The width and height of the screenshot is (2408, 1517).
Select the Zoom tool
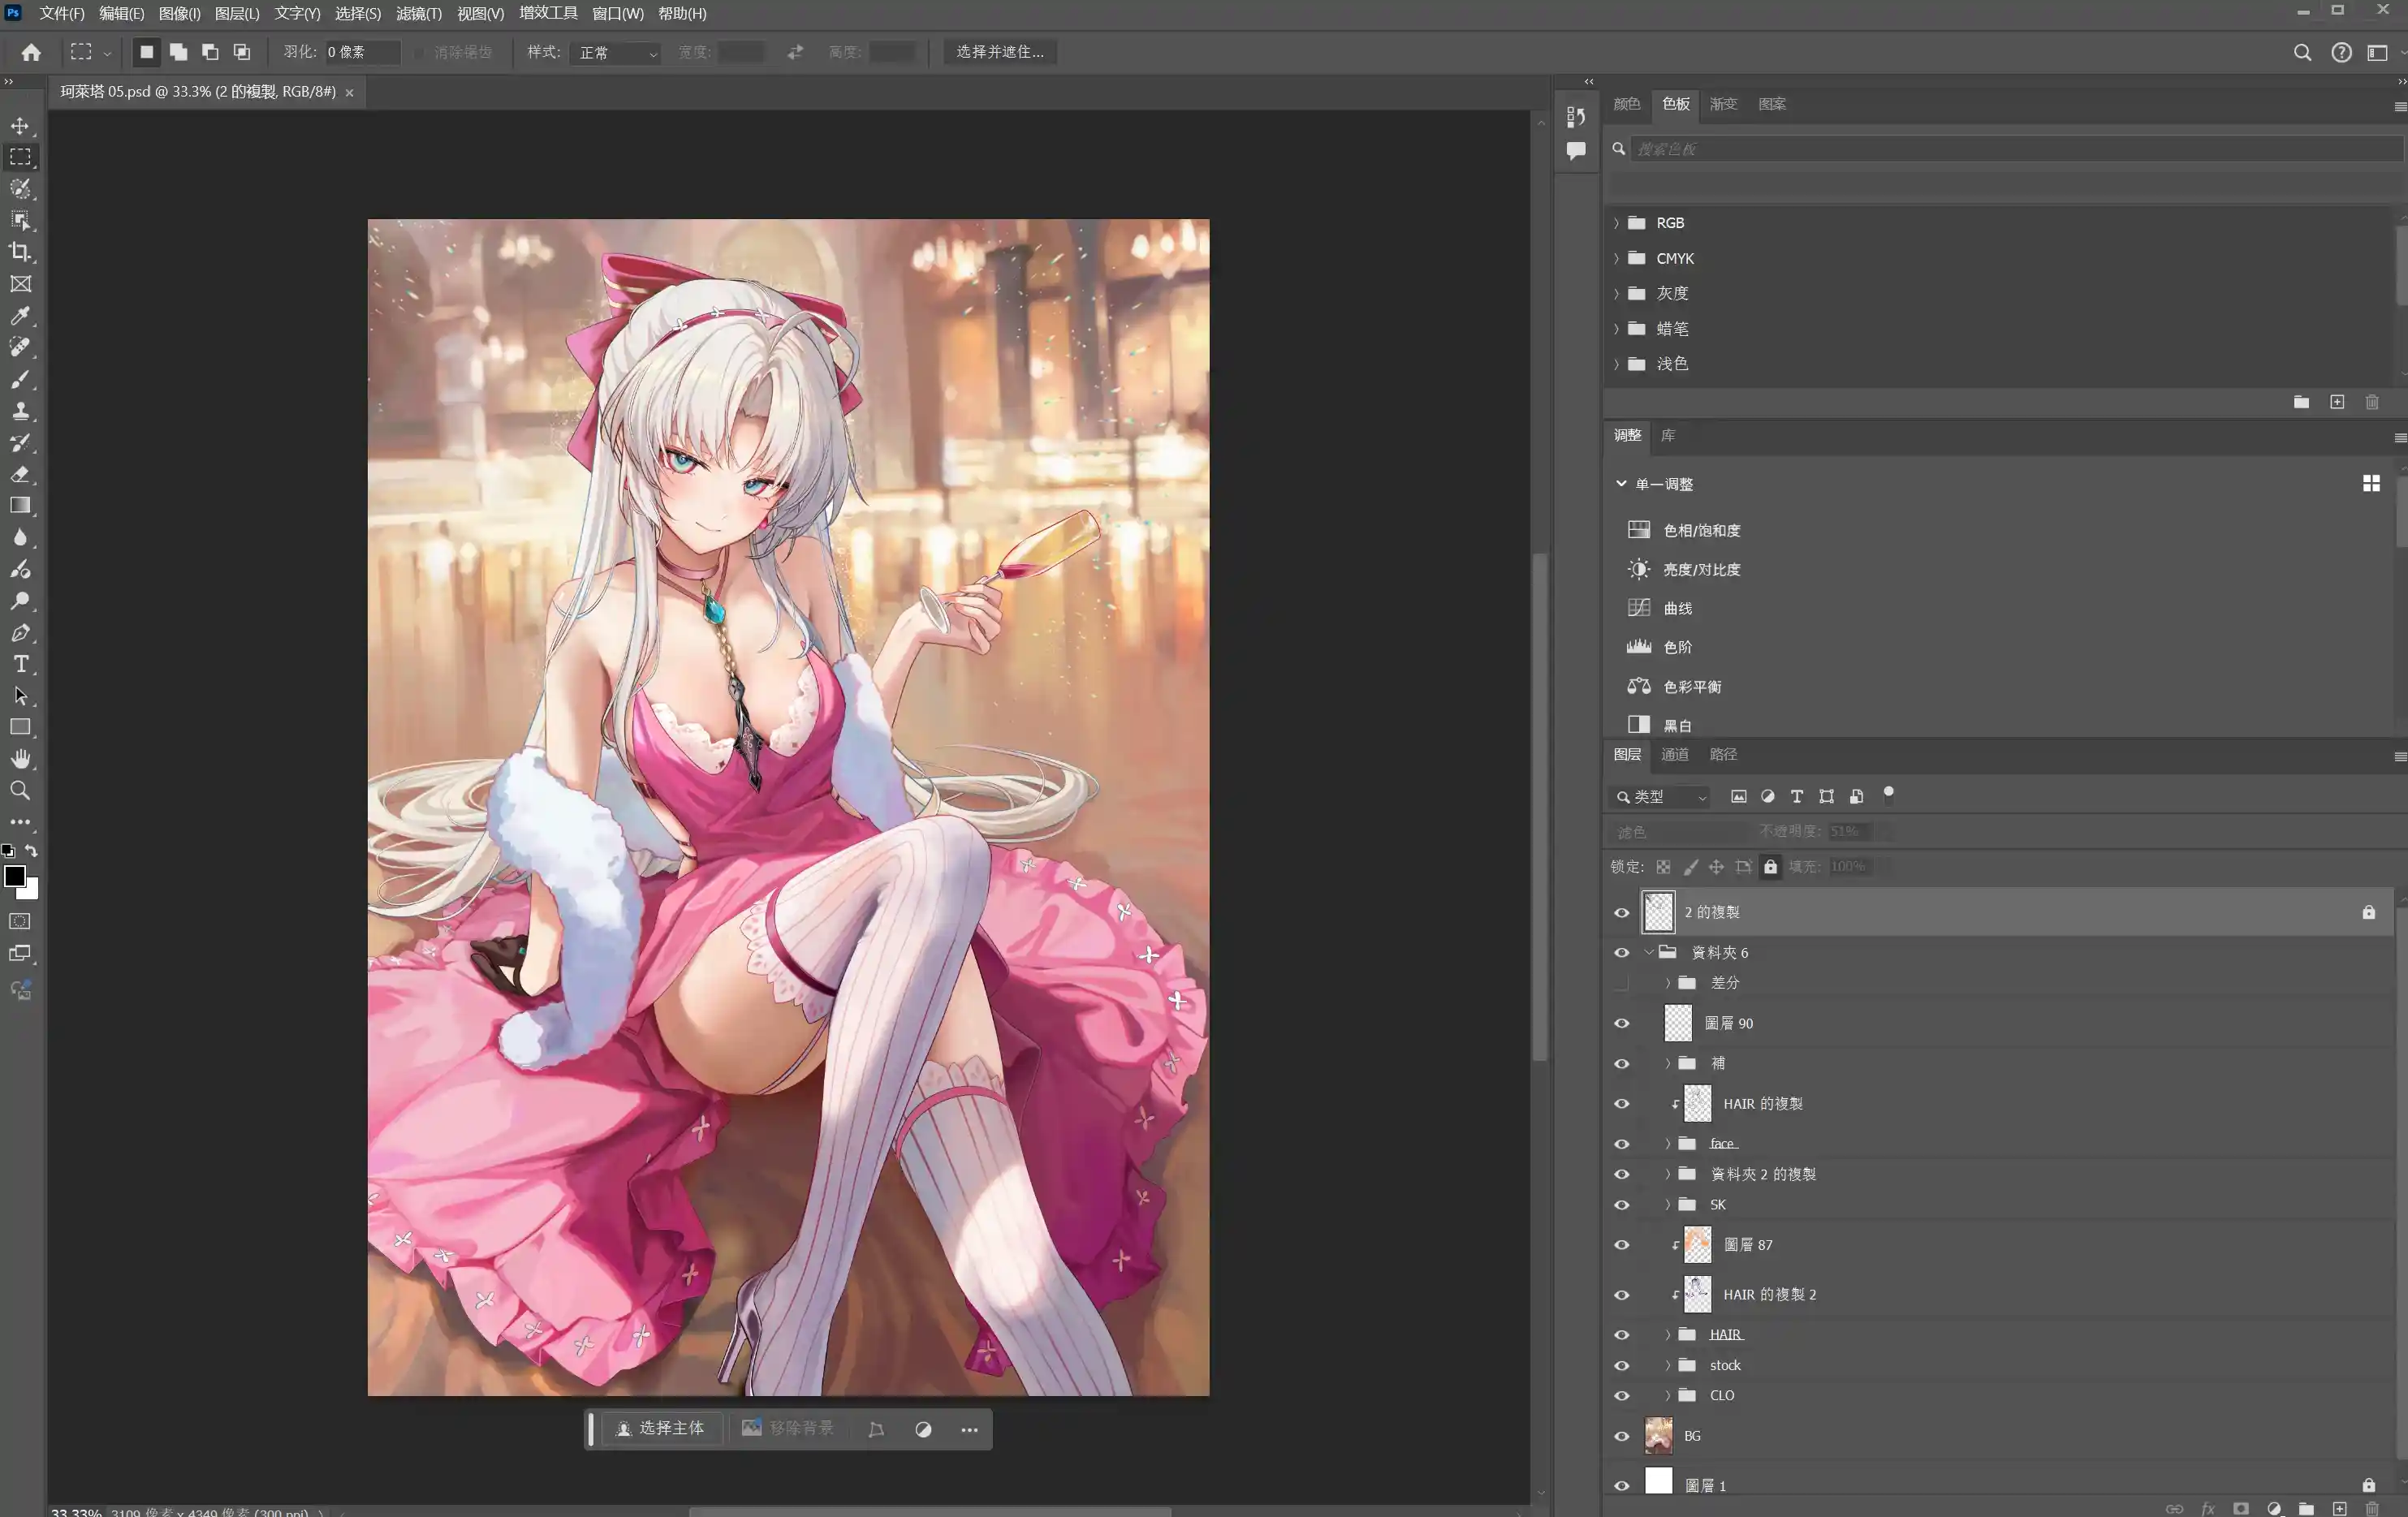20,791
